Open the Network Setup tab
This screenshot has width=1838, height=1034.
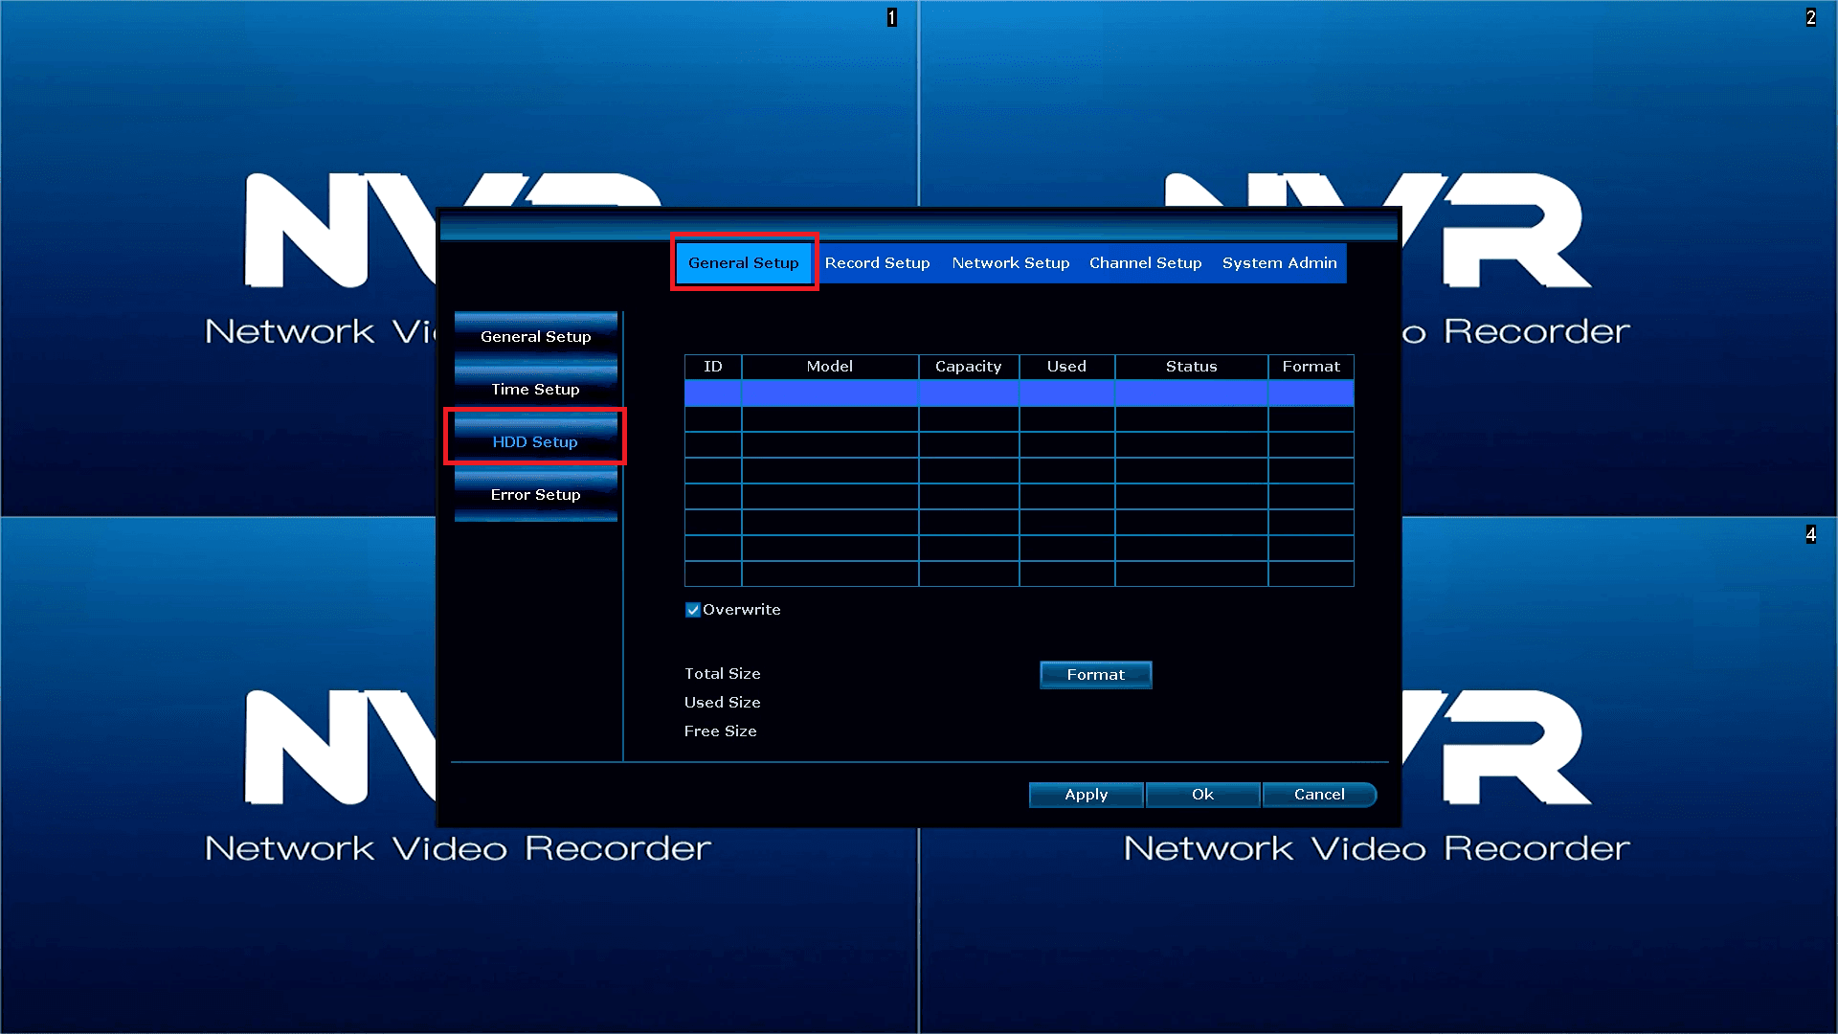1010,262
